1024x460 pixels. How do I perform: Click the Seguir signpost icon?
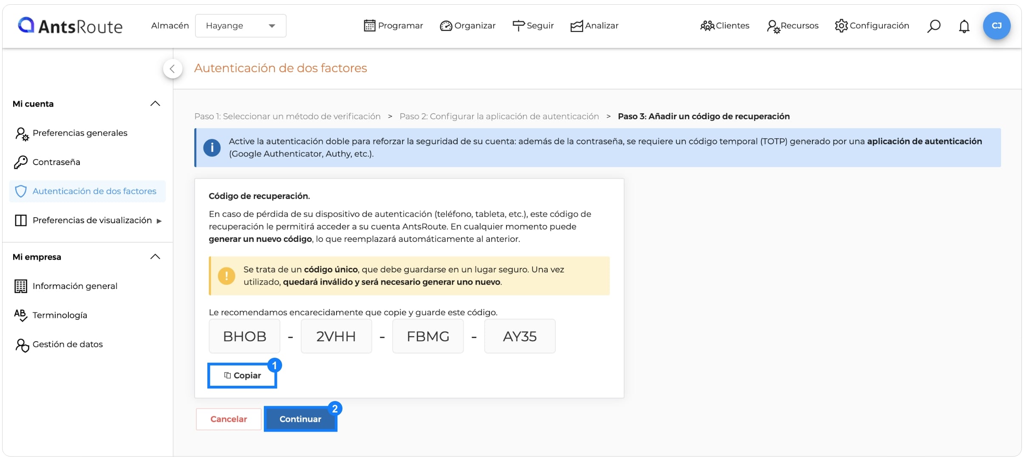518,26
